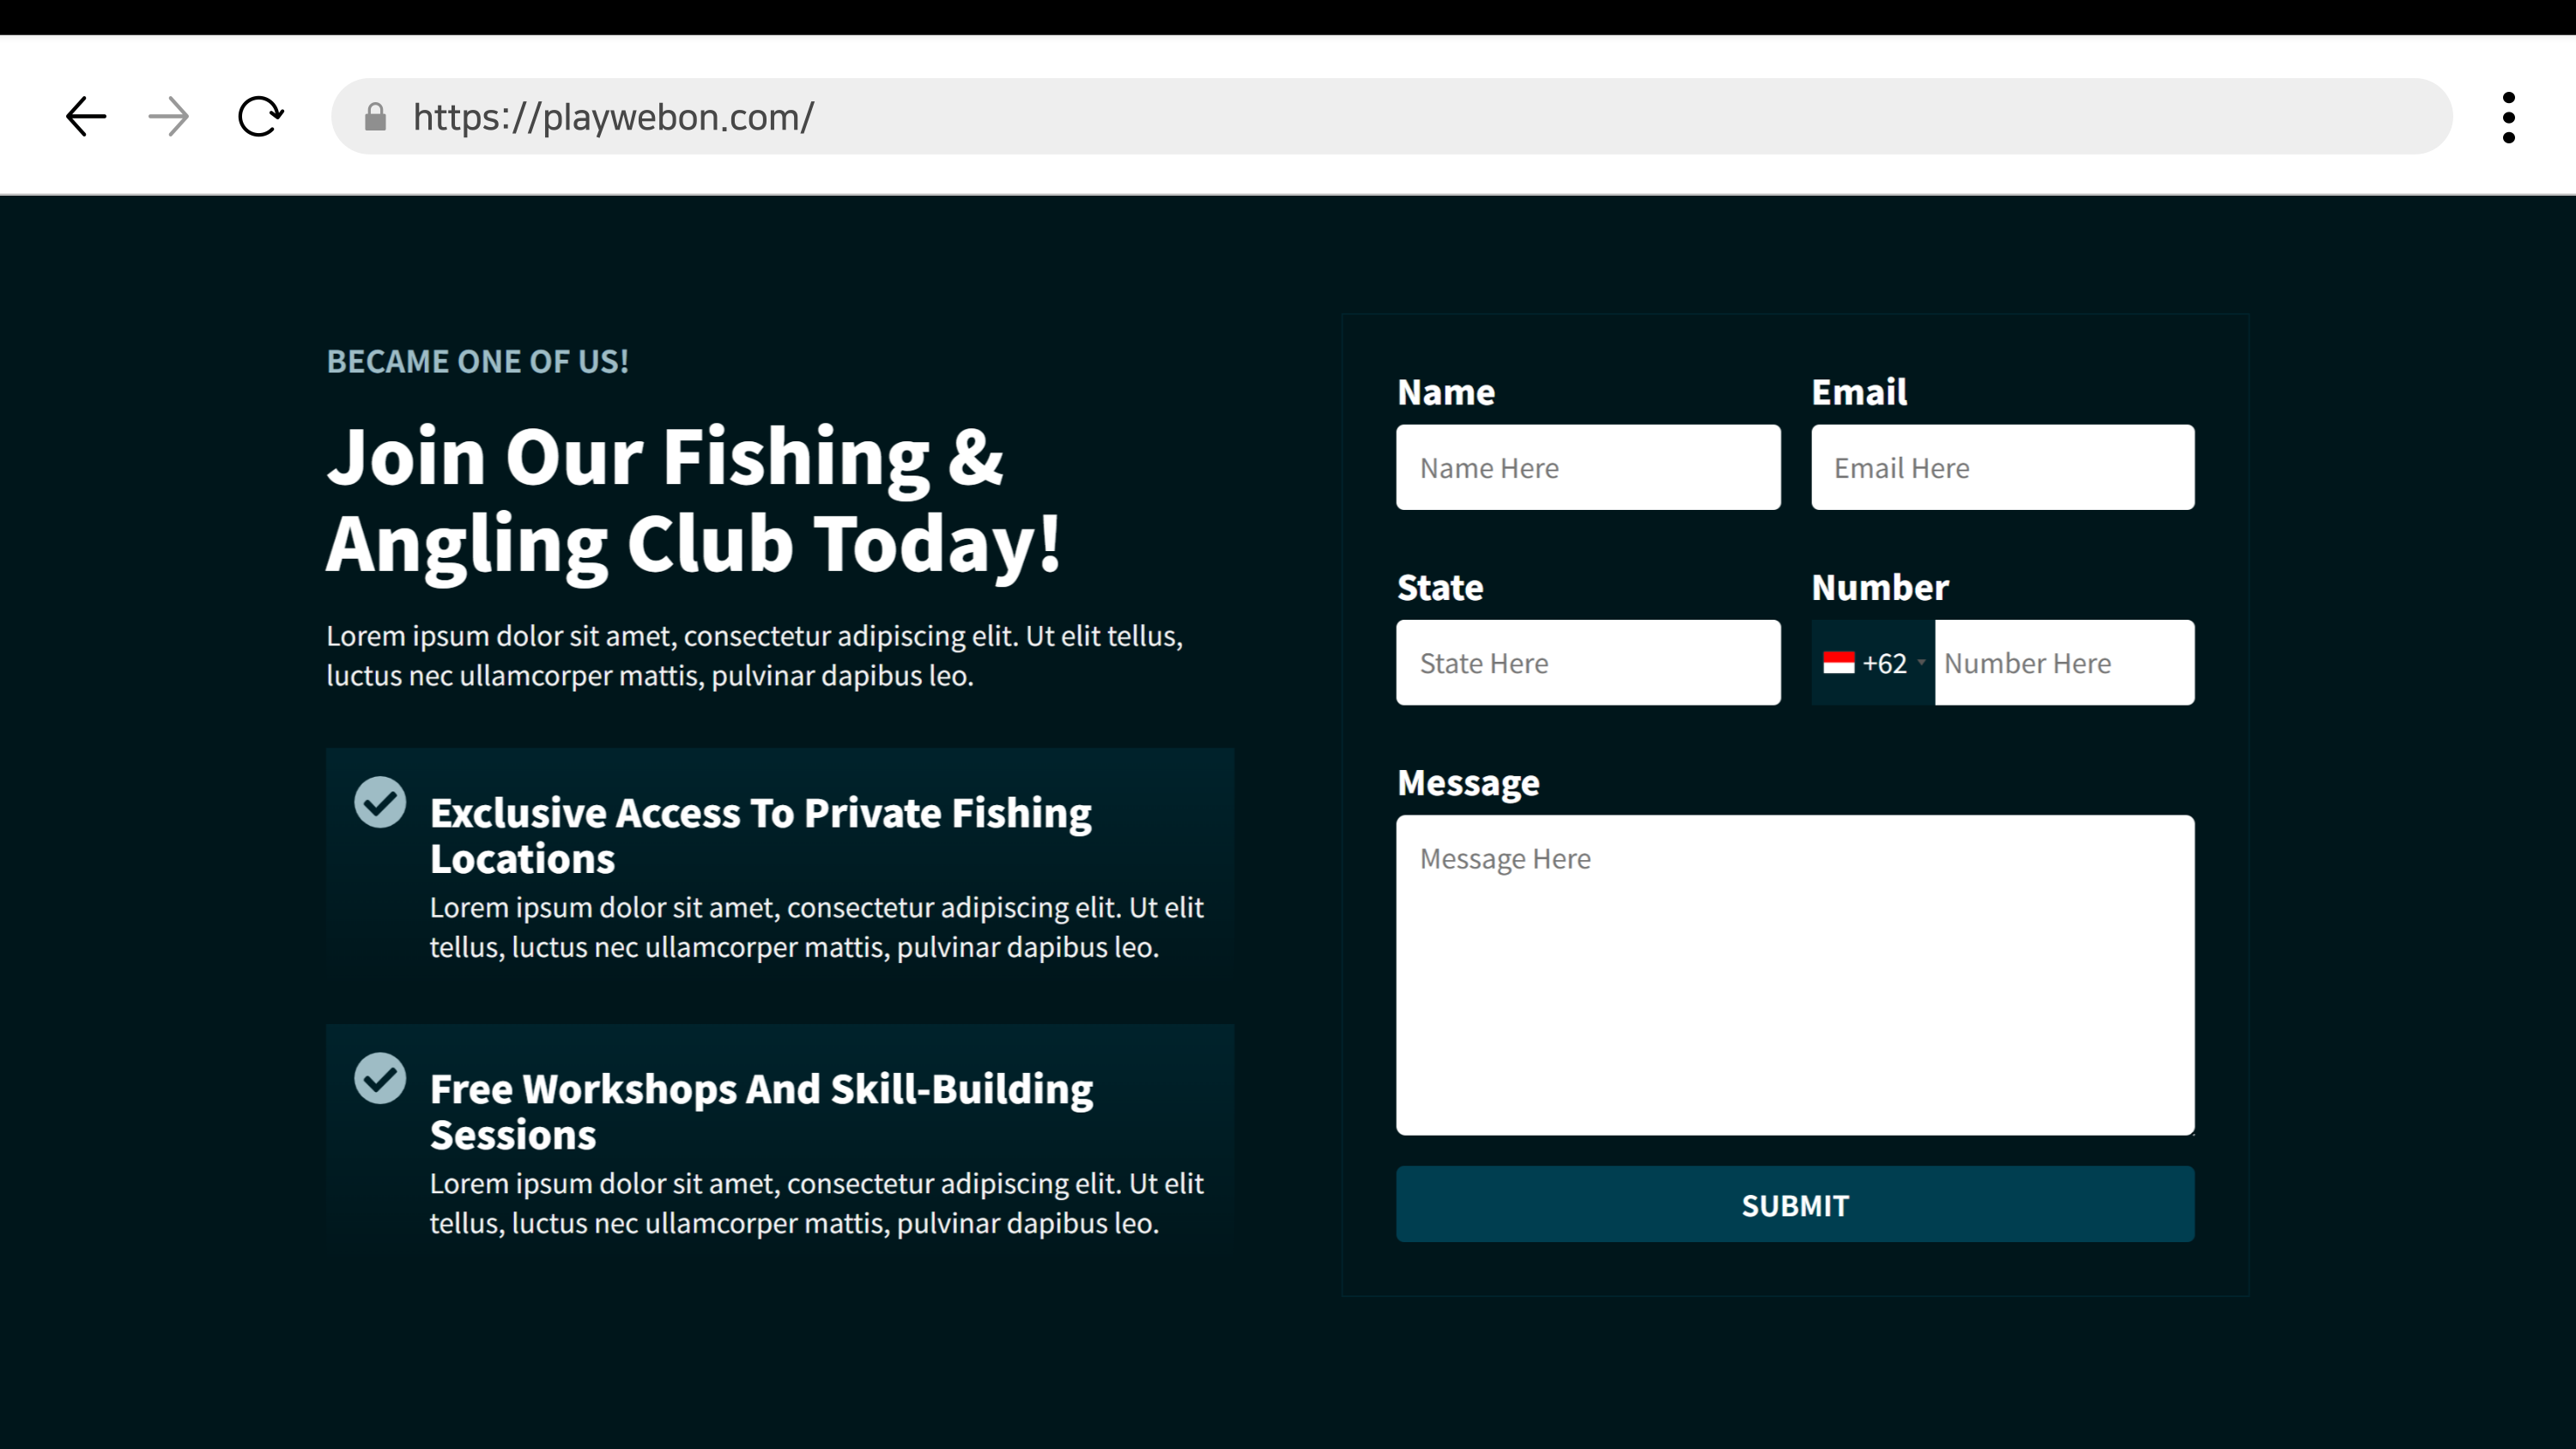Viewport: 2576px width, 1449px height.
Task: Select the State Here text box
Action: pos(1588,663)
